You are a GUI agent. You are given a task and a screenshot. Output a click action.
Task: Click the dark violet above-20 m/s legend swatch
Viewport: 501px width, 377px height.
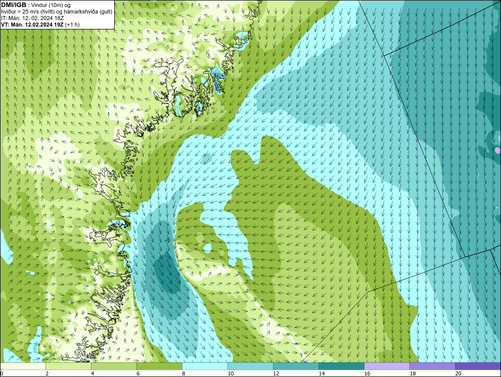click(478, 366)
